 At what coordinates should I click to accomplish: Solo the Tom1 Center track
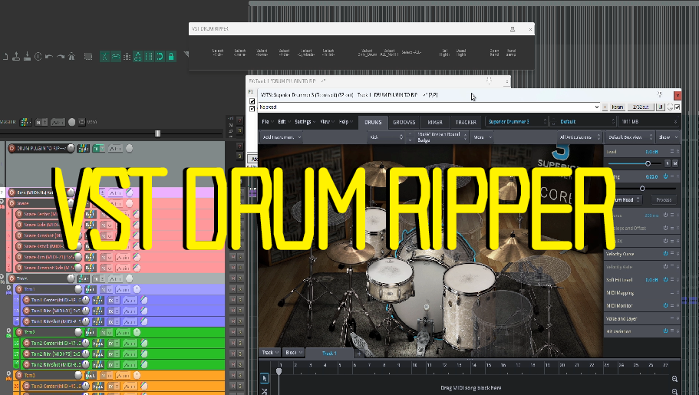pyautogui.click(x=240, y=300)
